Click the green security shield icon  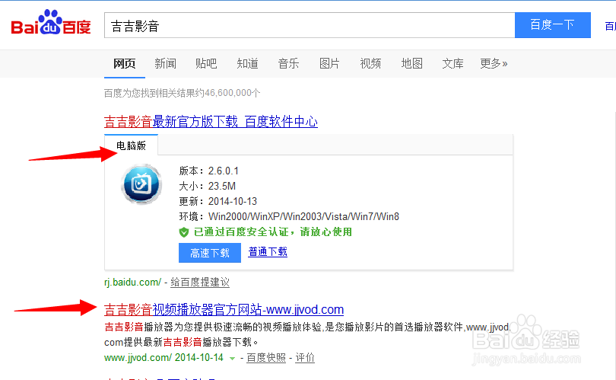pyautogui.click(x=184, y=232)
